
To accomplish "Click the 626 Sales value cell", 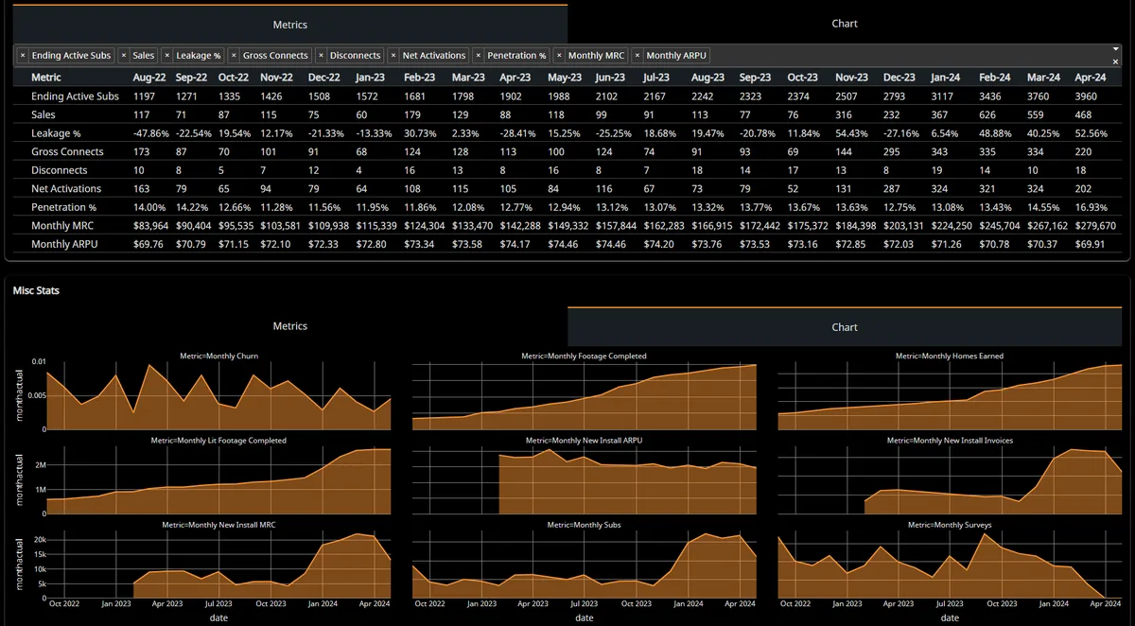I will pyautogui.click(x=989, y=114).
